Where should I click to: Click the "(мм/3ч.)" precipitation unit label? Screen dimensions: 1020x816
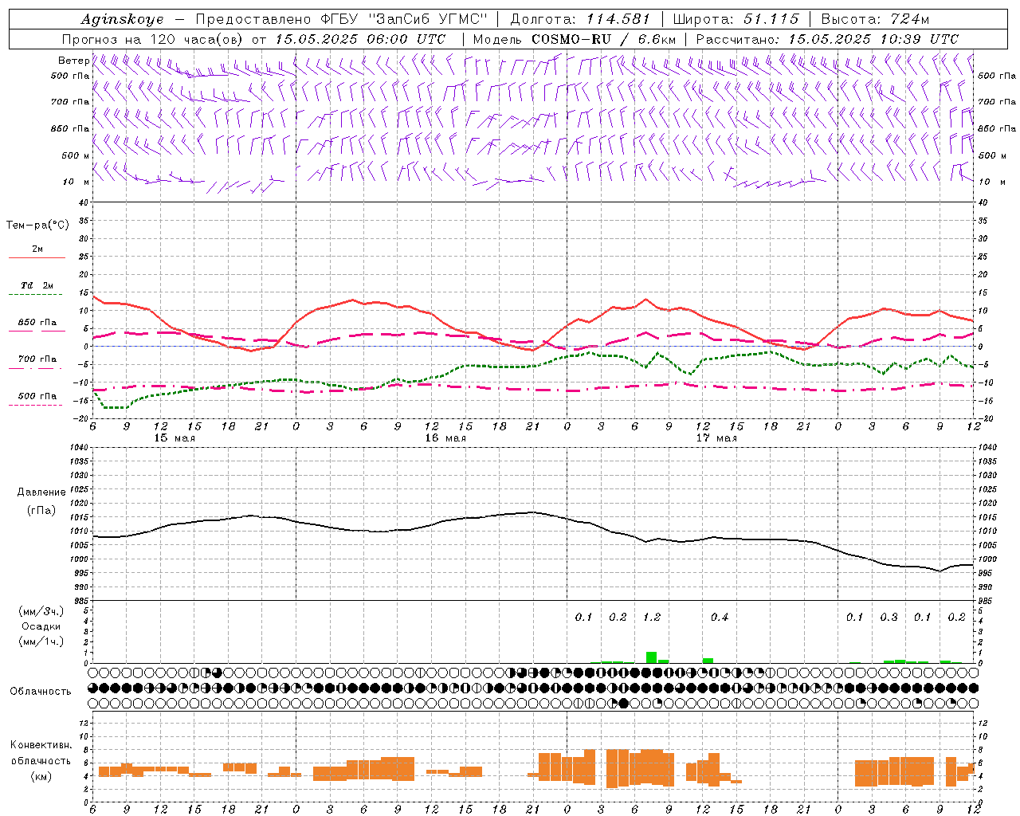(41, 611)
